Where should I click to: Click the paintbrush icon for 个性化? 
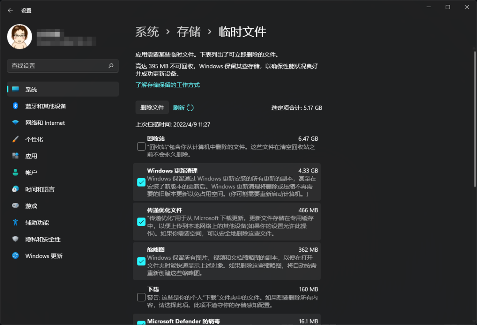click(x=15, y=139)
